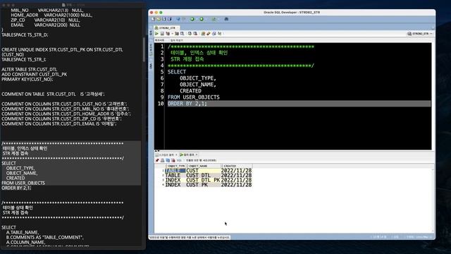Click the red delete icon in result toolbar

click(x=173, y=160)
